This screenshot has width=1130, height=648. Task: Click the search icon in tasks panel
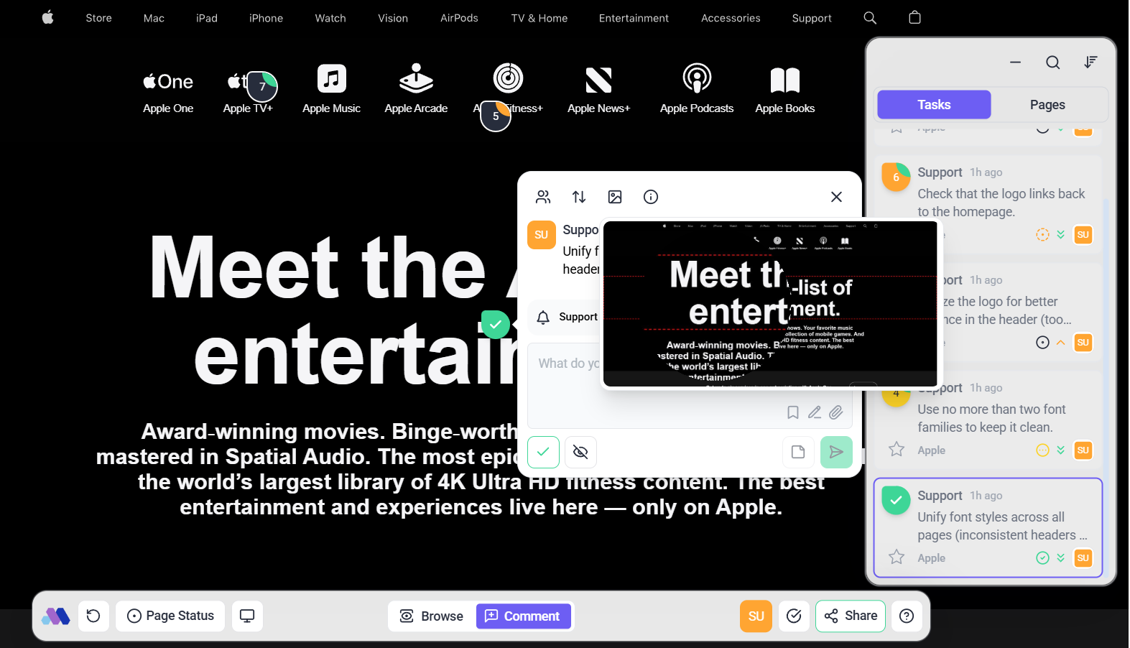1052,63
